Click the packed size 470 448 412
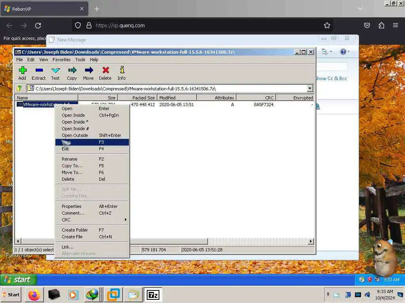Image resolution: width=405 pixels, height=303 pixels. 143,105
